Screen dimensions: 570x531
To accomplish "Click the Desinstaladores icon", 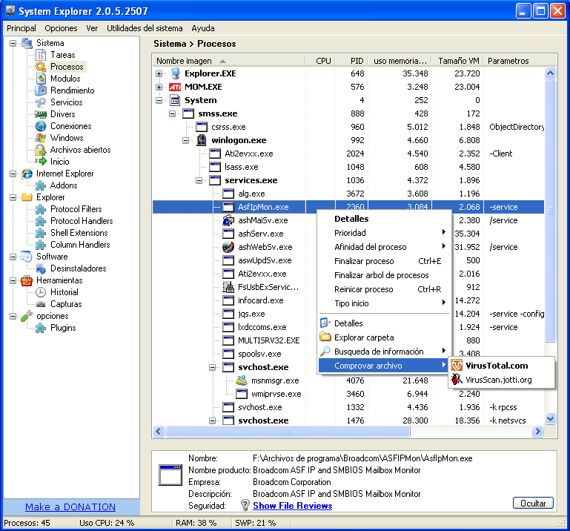I will (41, 268).
